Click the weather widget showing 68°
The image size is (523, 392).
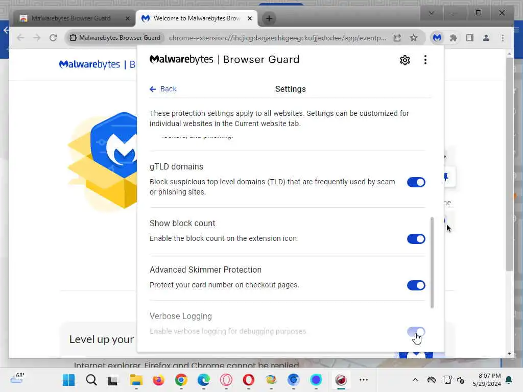[x=17, y=378]
